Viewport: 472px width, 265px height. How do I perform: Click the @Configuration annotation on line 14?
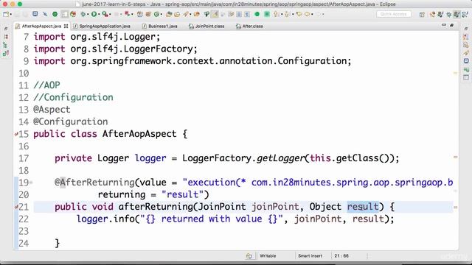[71, 121]
